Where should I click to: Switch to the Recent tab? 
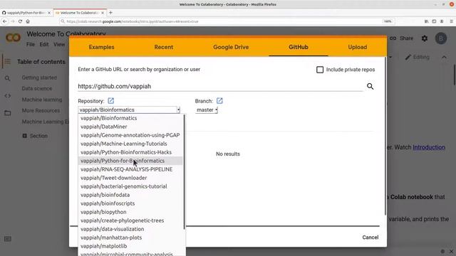coord(164,47)
